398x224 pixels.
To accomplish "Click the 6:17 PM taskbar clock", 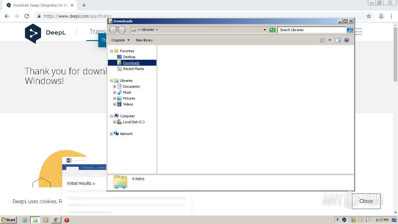I will (382, 220).
